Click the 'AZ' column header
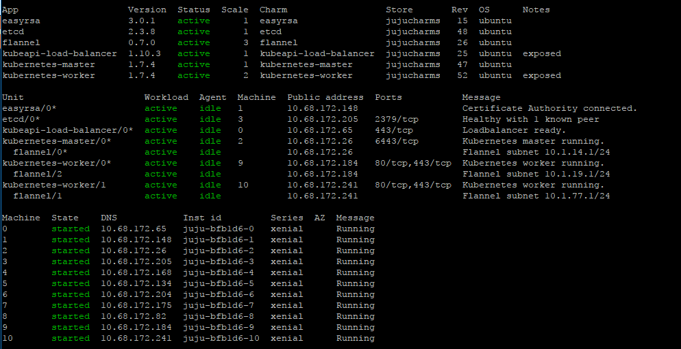 click(320, 218)
